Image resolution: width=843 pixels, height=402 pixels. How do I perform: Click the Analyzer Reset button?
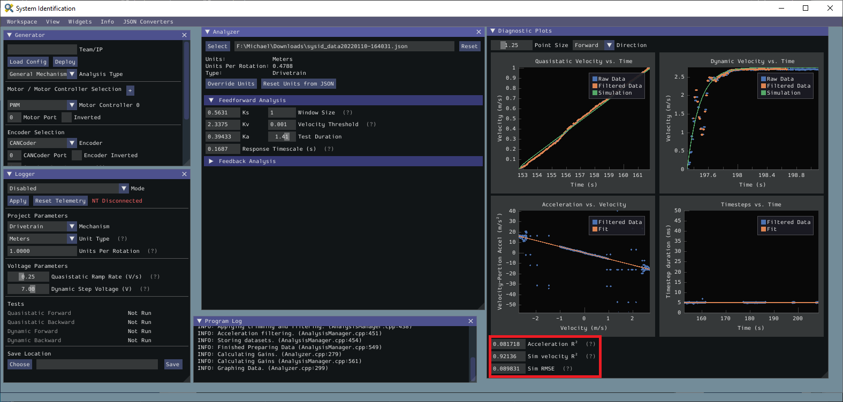[469, 47]
